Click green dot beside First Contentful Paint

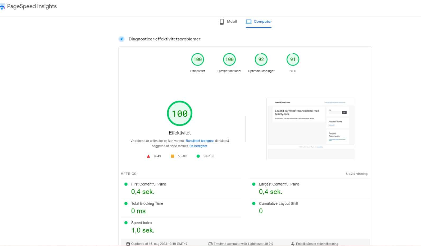click(126, 184)
